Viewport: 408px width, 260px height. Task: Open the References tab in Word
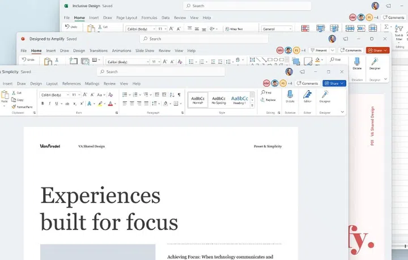click(x=71, y=83)
